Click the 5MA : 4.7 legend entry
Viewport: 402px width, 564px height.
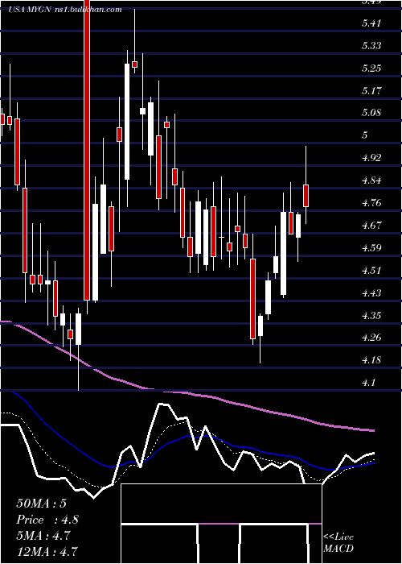coord(45,536)
